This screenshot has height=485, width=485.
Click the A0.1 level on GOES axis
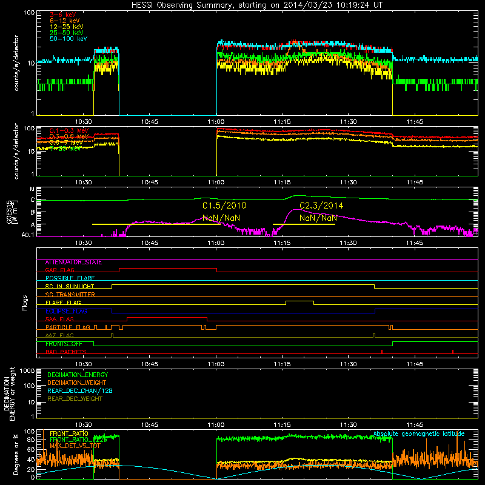click(x=28, y=235)
